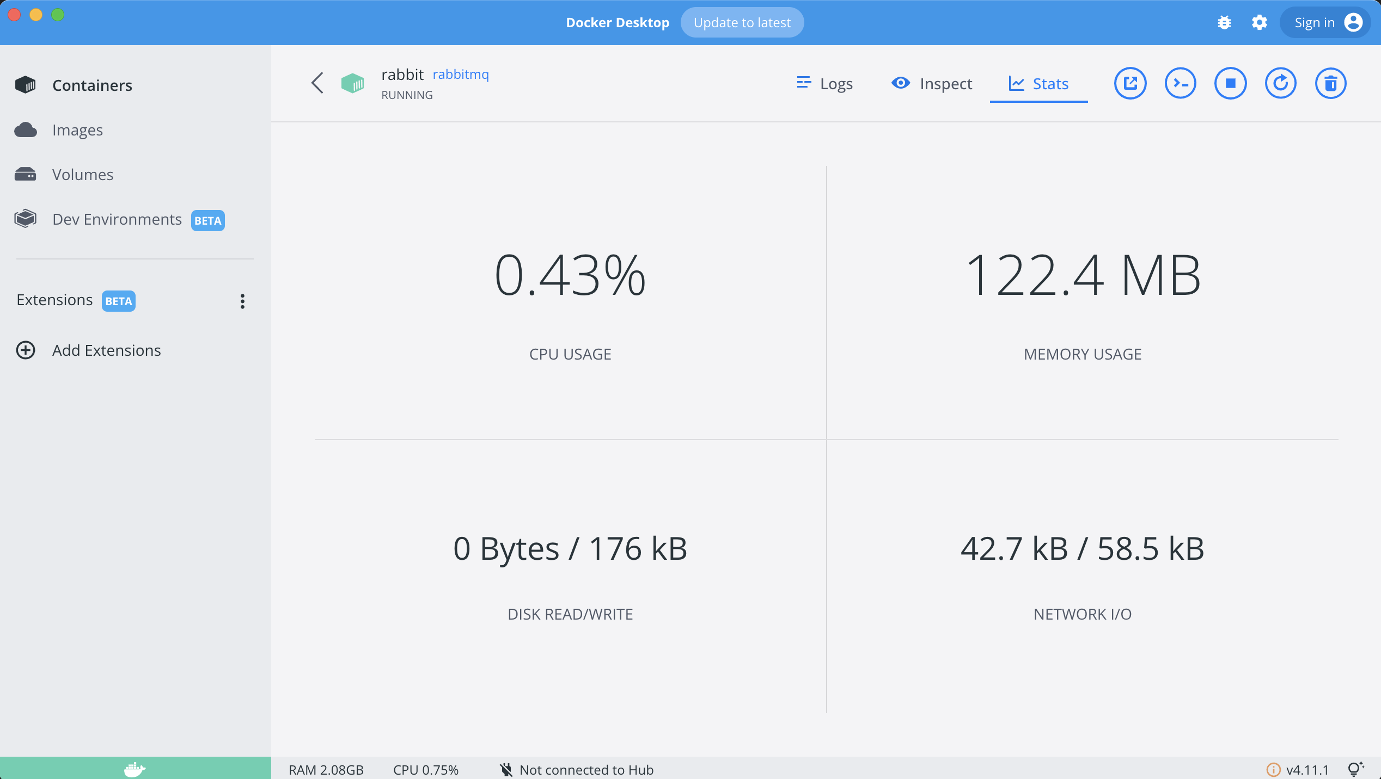Click Update to latest button

click(x=742, y=22)
